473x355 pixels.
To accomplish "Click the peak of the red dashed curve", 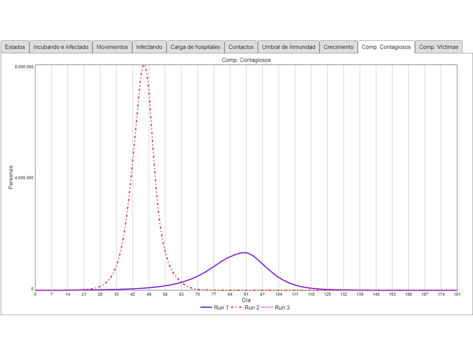I will pyautogui.click(x=144, y=65).
